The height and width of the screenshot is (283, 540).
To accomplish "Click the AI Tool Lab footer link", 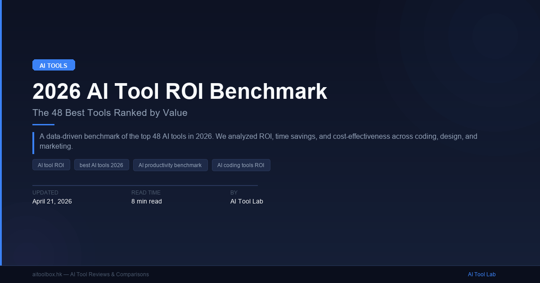I will pyautogui.click(x=481, y=274).
